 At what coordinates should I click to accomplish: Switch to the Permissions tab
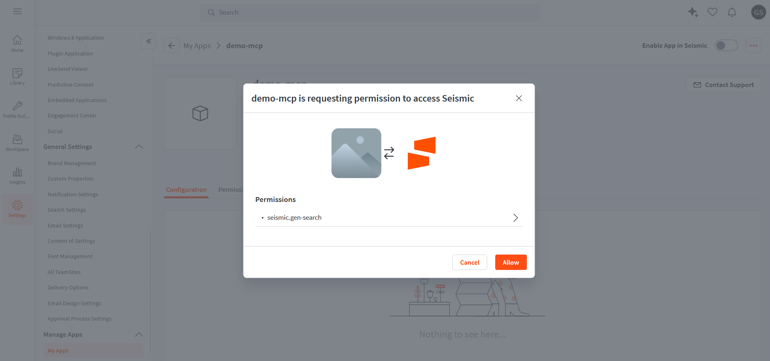pos(231,189)
